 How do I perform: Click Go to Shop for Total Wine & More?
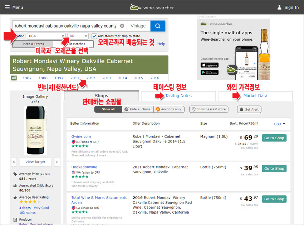(274, 199)
